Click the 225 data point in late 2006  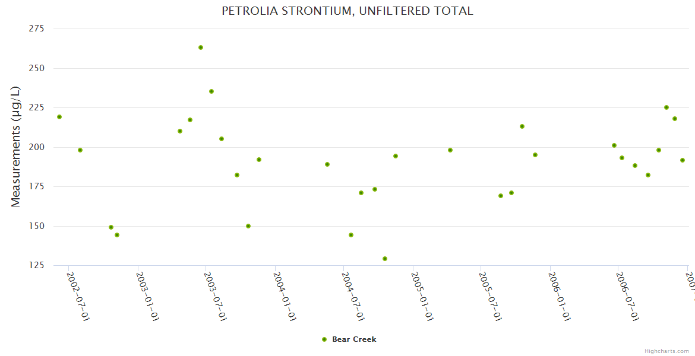[x=666, y=107]
